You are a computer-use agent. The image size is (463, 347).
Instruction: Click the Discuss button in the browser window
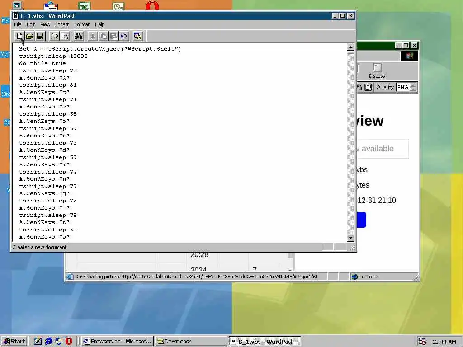coord(377,71)
